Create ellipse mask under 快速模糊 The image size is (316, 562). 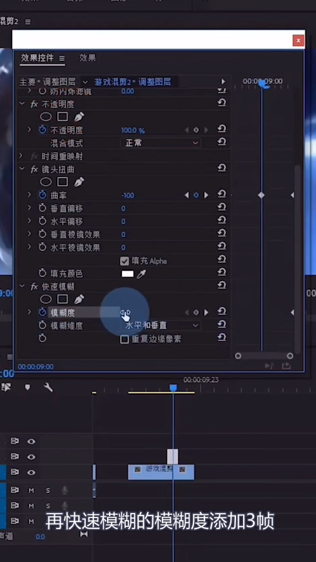pyautogui.click(x=46, y=299)
